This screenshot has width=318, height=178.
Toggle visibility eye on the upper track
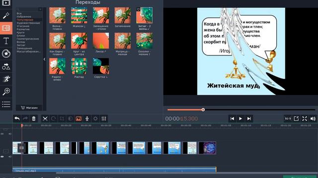(2, 134)
